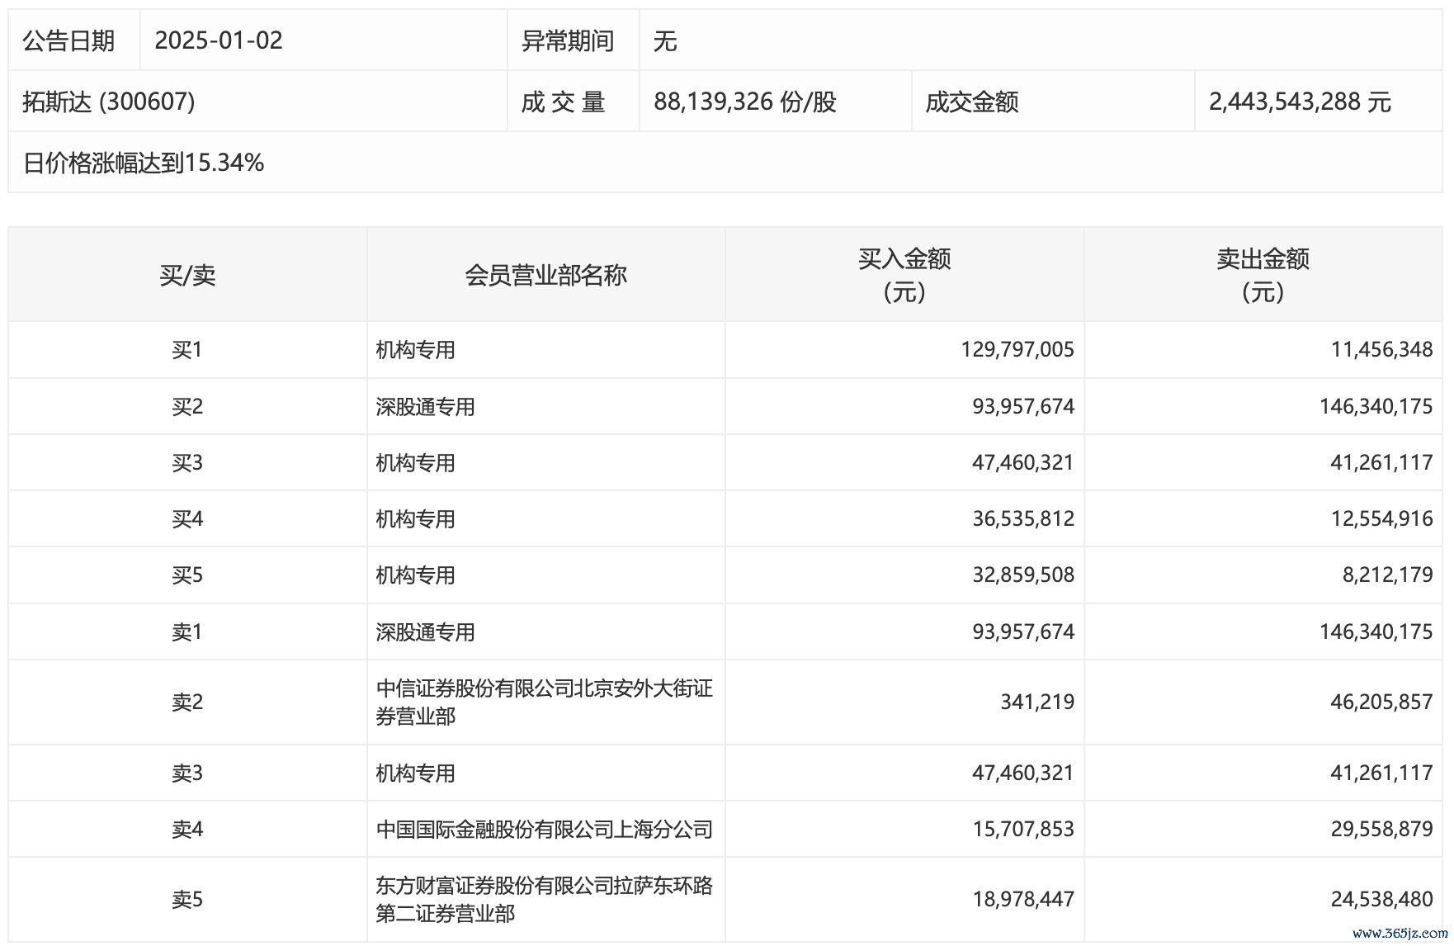Click the trading volume value 88,139,326 份/股
Viewport: 1454px width, 946px height.
744,102
